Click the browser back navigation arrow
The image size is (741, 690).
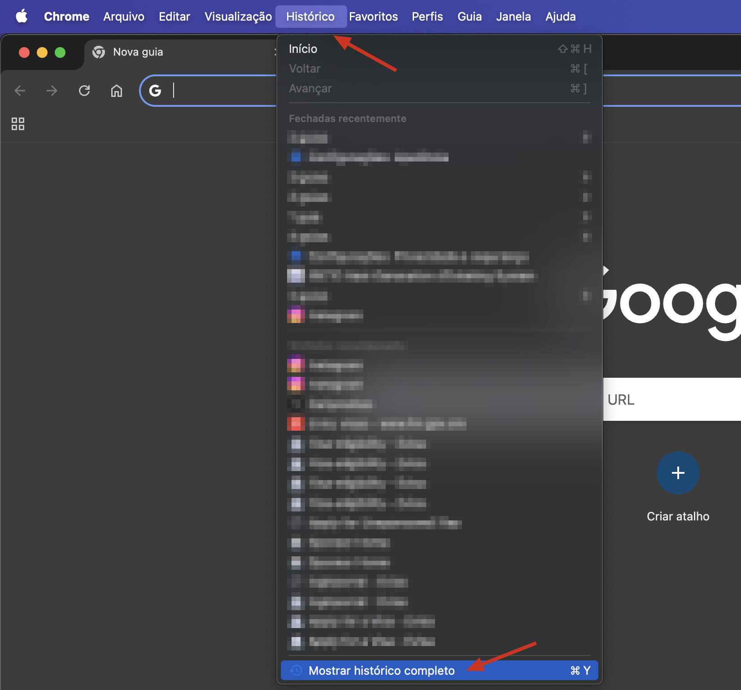pyautogui.click(x=20, y=91)
